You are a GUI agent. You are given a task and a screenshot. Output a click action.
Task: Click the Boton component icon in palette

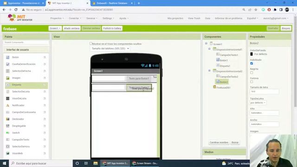pyautogui.click(x=8, y=57)
